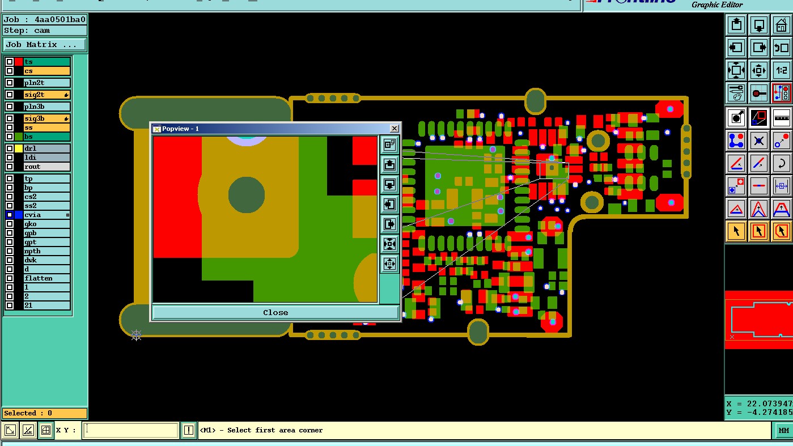Click Popview window zoom in icon

pos(389,244)
